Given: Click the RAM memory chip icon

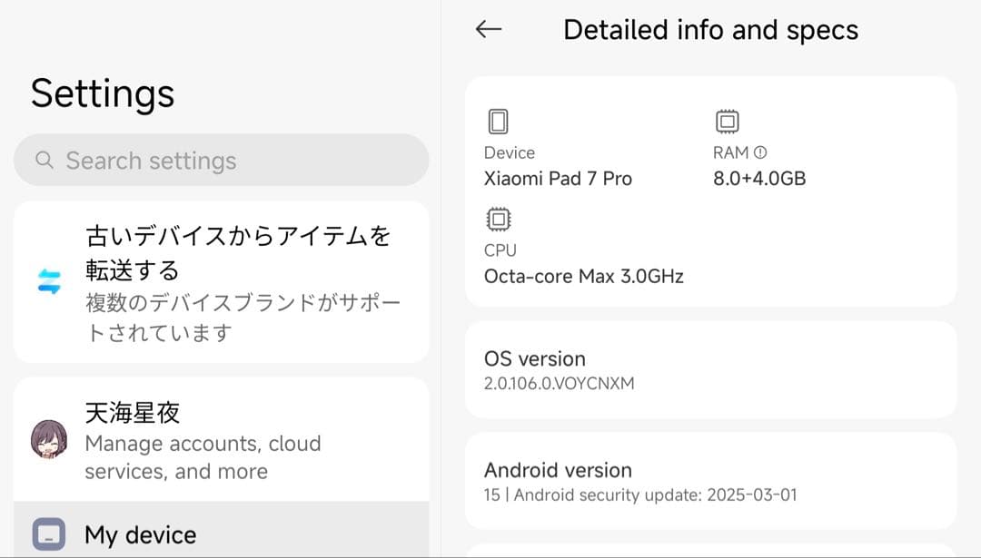Looking at the screenshot, I should point(725,122).
